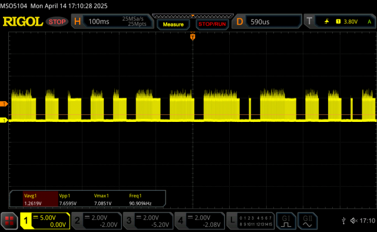Viewport: 377px width, 232px height.
Task: Click the channel 3 -5.20V offset value
Action: pyautogui.click(x=160, y=224)
